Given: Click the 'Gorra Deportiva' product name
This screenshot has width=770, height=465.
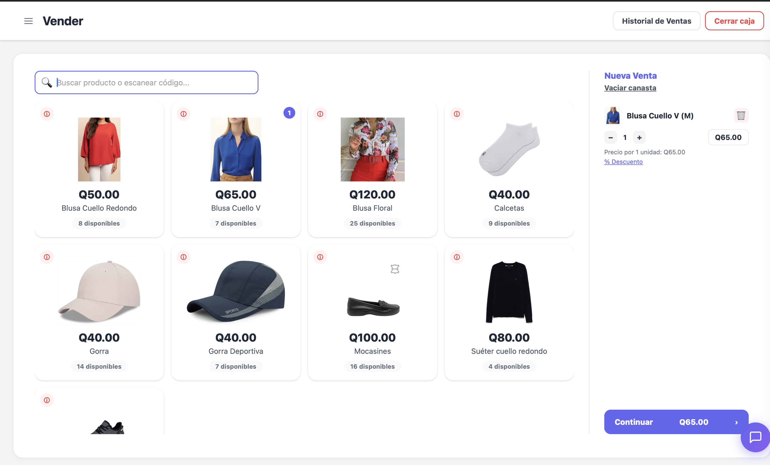Looking at the screenshot, I should point(236,351).
